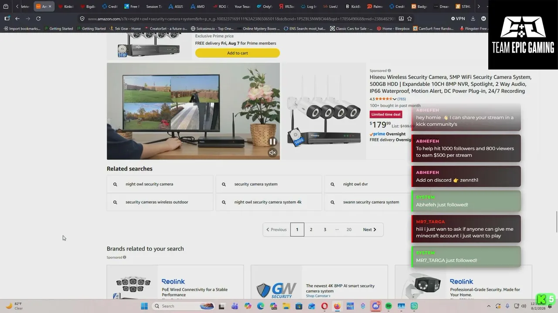Open the CreatorSet bookmark
Image resolution: width=558 pixels, height=313 pixels.
[x=166, y=29]
